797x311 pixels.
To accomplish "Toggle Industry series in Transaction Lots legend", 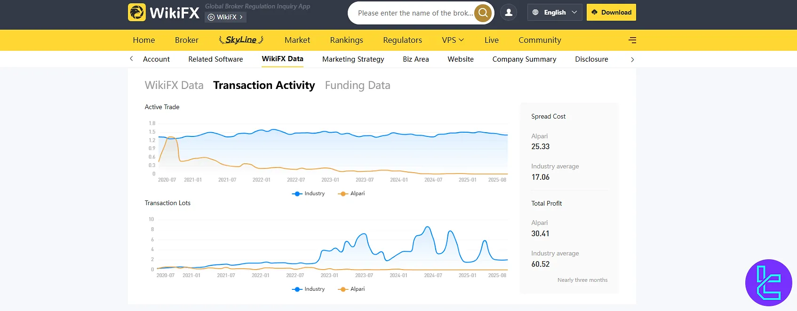I will tap(309, 289).
